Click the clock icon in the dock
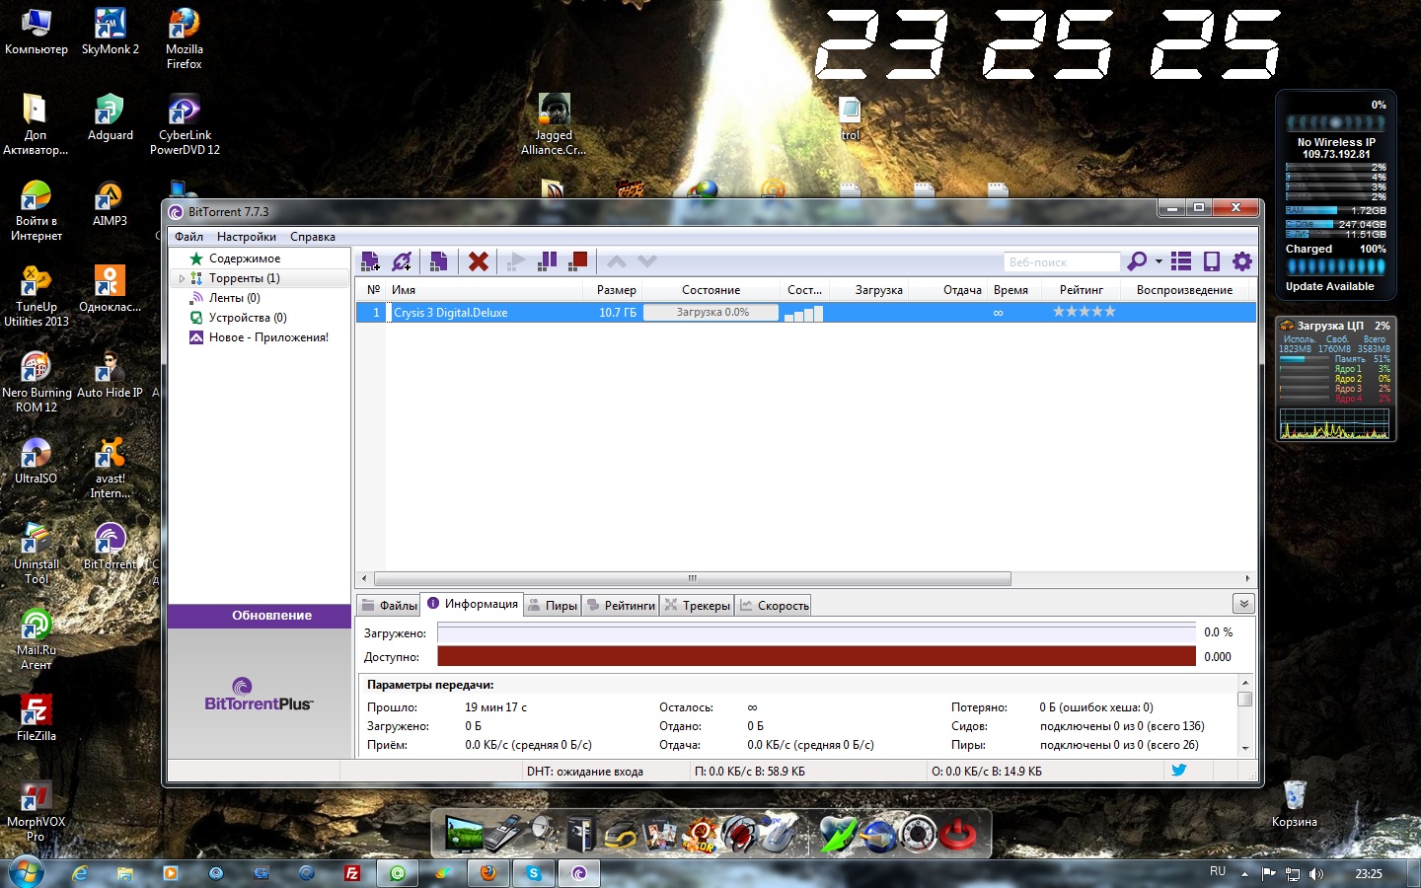The width and height of the screenshot is (1421, 888). tap(918, 834)
